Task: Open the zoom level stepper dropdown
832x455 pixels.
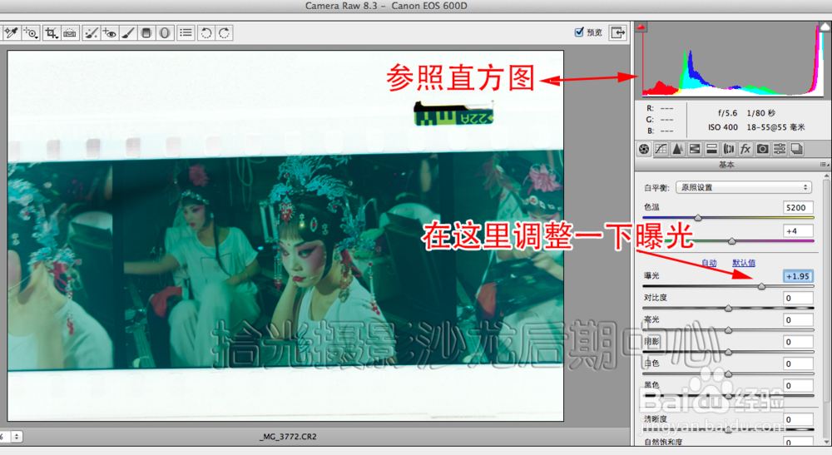Action: pyautogui.click(x=17, y=437)
